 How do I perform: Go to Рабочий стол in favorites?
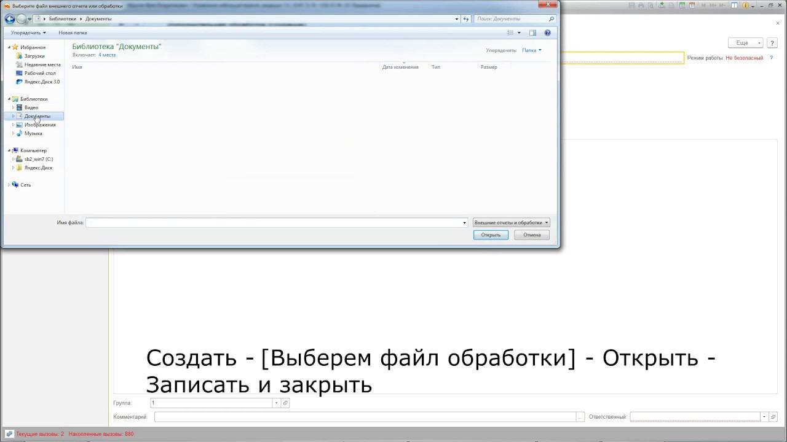click(40, 73)
